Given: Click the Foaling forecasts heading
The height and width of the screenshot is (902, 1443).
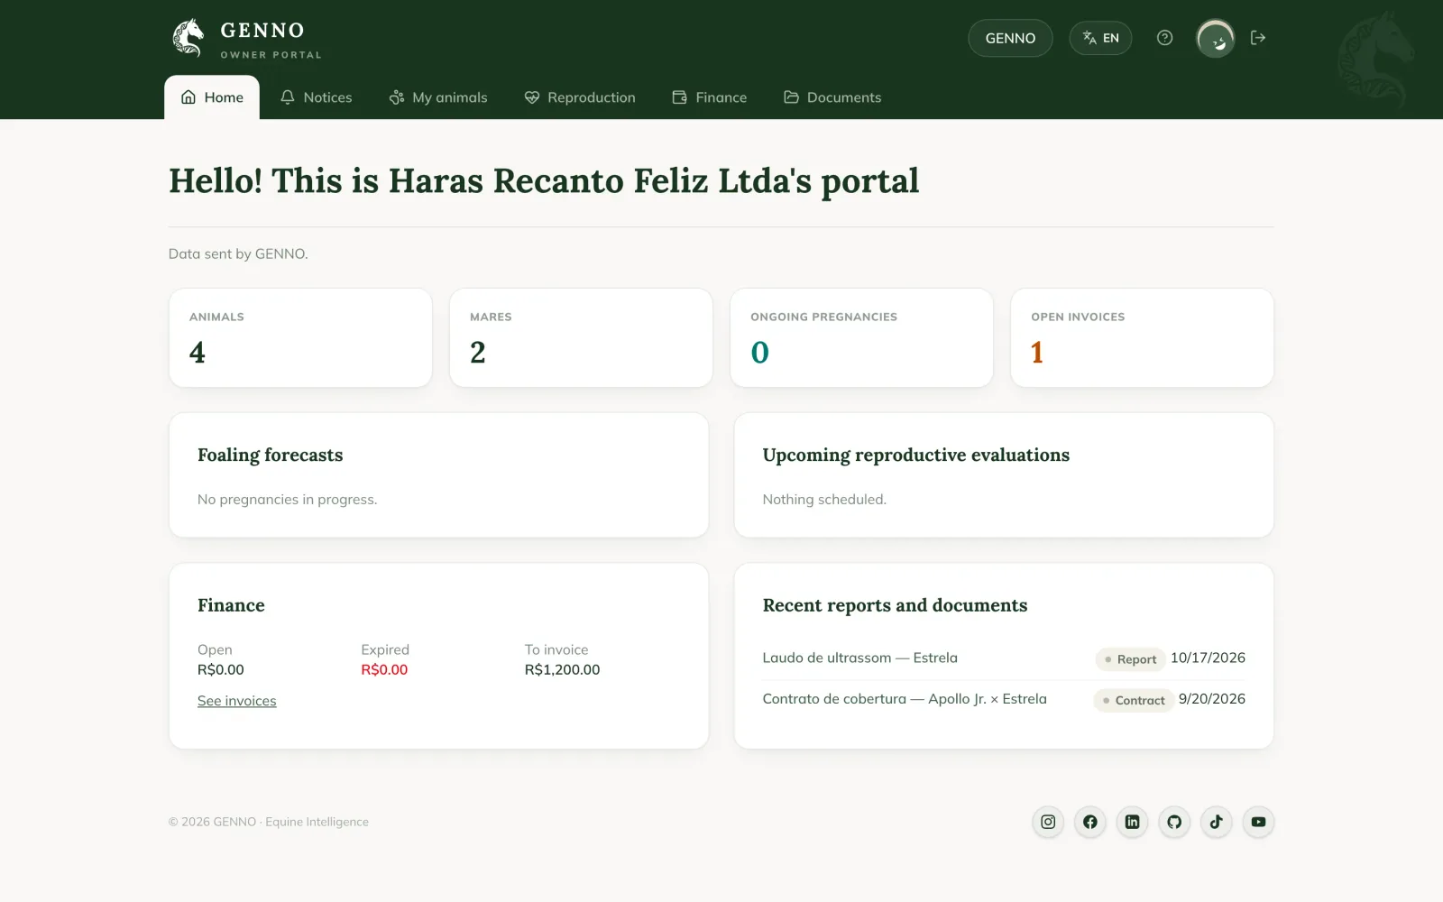Looking at the screenshot, I should click(x=271, y=456).
